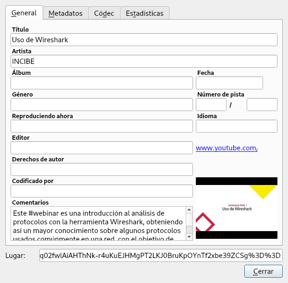Focus the Editor input field
The width and height of the screenshot is (288, 283).
[x=102, y=148]
